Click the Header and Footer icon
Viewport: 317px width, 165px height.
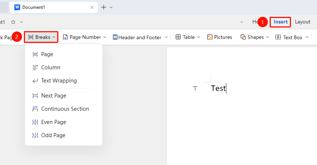115,37
